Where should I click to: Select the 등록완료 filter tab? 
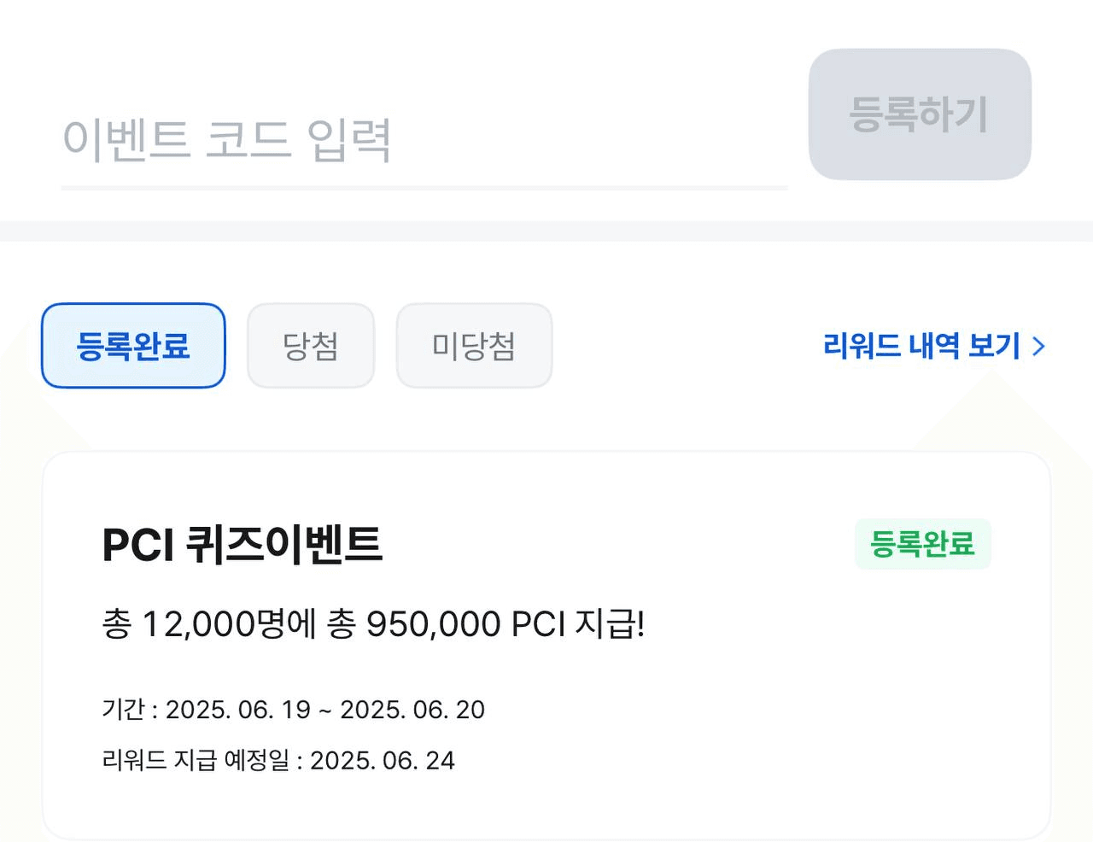point(133,346)
